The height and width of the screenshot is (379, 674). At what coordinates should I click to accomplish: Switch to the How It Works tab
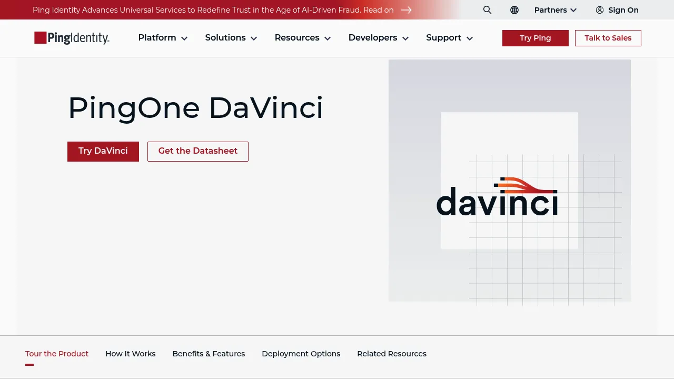[x=131, y=354]
